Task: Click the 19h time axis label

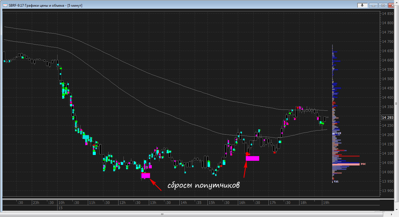Action: 326,202
